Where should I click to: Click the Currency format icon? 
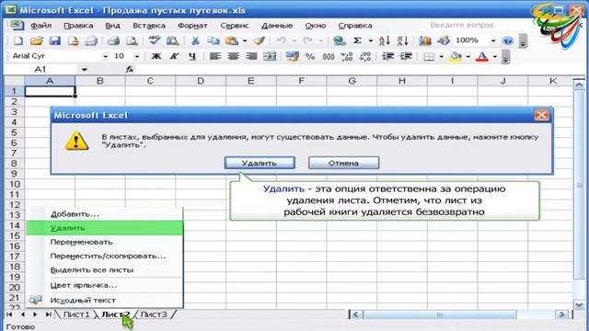tap(292, 57)
